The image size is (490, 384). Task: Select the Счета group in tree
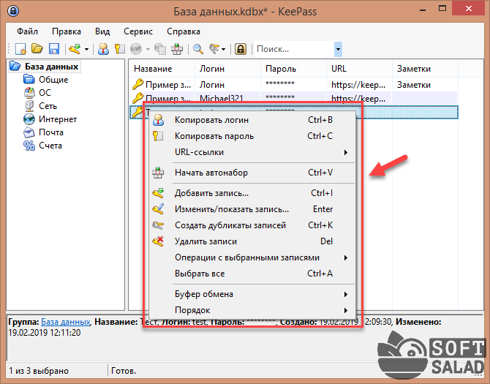(50, 146)
